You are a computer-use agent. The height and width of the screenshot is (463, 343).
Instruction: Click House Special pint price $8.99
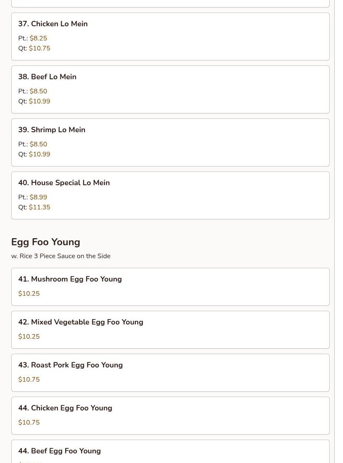[x=38, y=197]
